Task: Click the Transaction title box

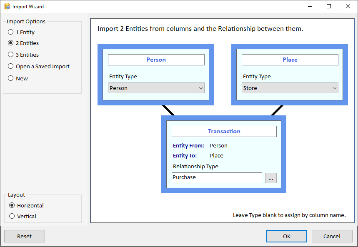Action: 224,131
